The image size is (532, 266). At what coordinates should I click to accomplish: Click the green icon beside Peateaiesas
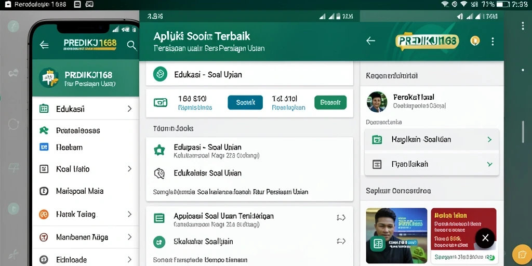(x=44, y=130)
